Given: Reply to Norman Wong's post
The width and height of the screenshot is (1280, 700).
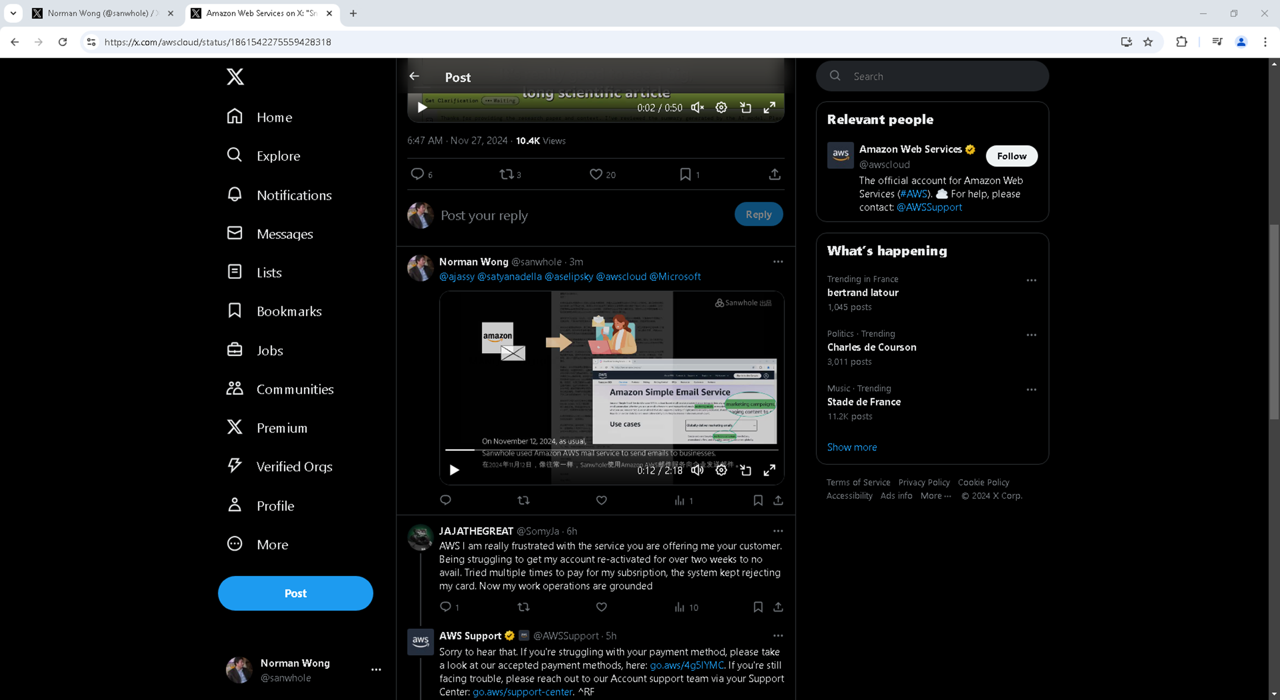Looking at the screenshot, I should [446, 500].
